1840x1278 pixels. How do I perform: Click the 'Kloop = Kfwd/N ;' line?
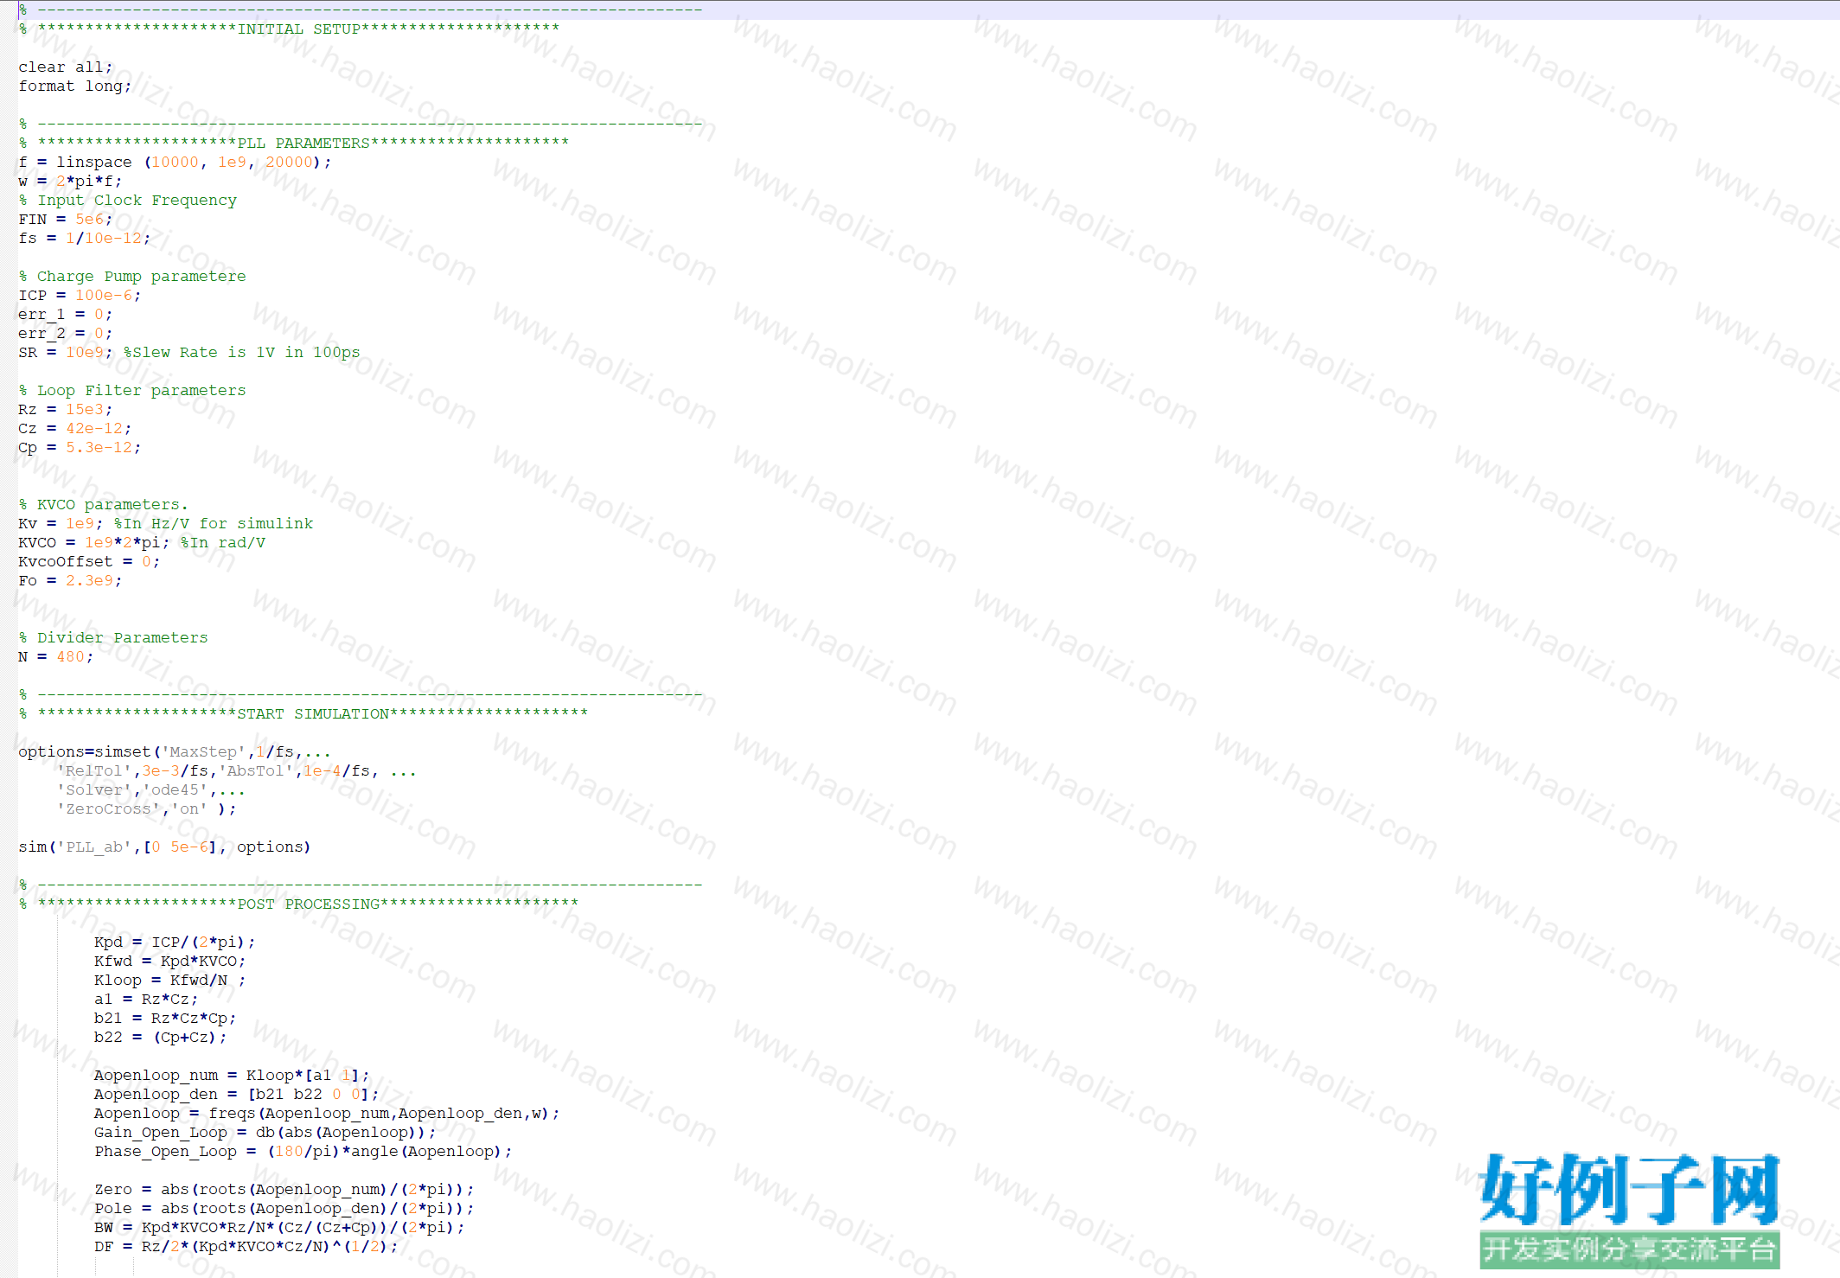(x=169, y=980)
